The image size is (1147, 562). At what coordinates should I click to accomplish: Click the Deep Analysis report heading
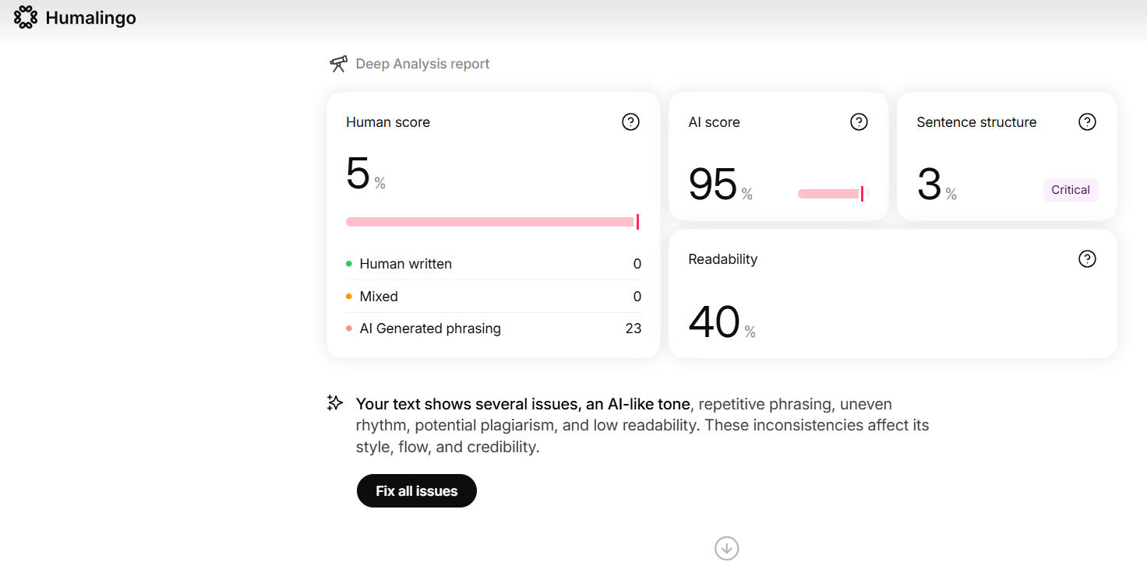pyautogui.click(x=422, y=64)
